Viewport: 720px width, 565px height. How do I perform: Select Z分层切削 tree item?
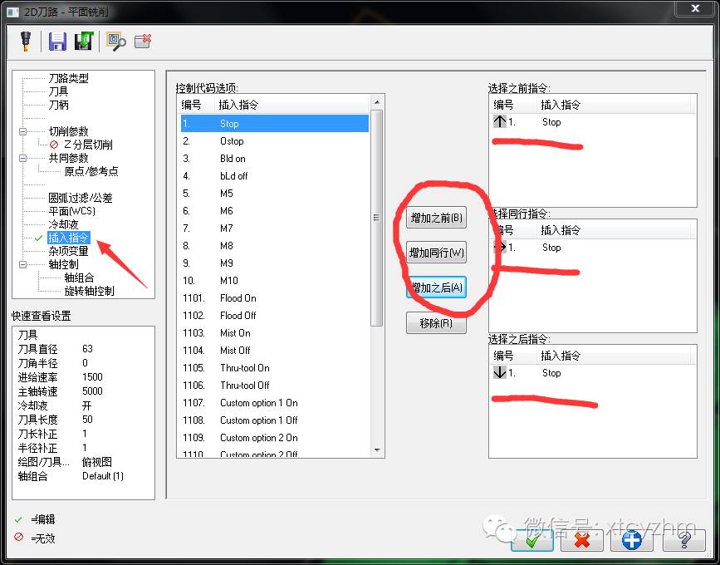pyautogui.click(x=88, y=145)
